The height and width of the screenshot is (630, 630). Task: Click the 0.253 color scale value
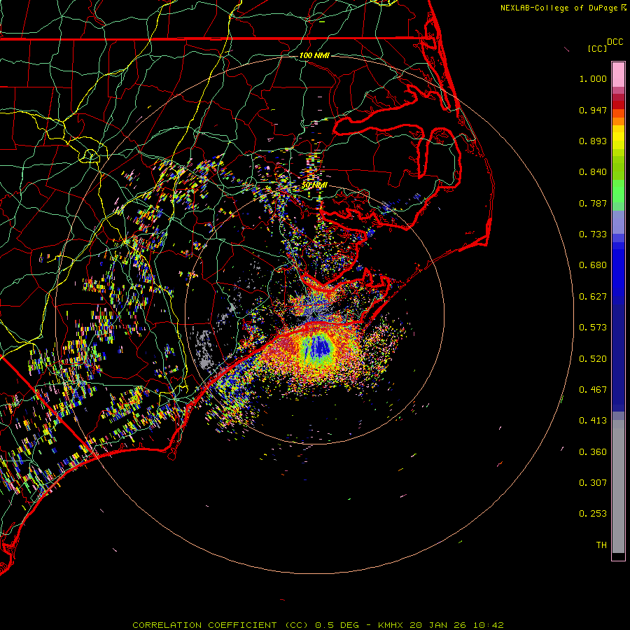[x=593, y=514]
